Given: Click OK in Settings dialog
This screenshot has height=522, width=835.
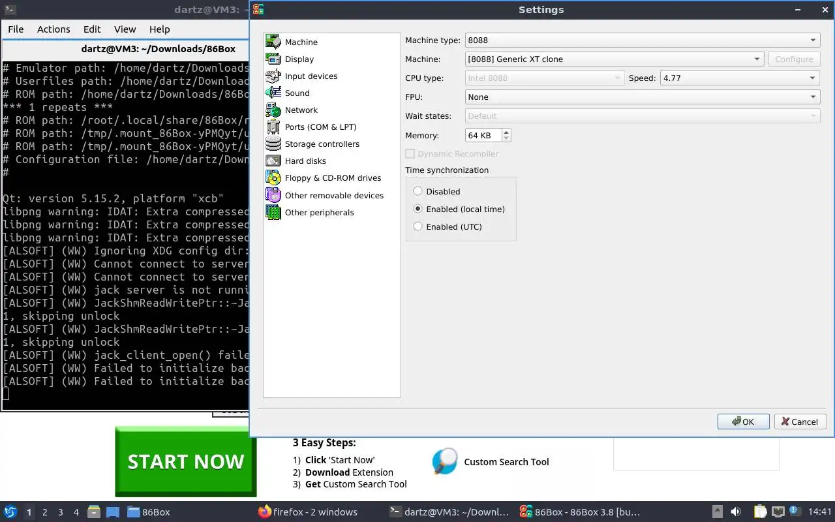Looking at the screenshot, I should (x=743, y=422).
